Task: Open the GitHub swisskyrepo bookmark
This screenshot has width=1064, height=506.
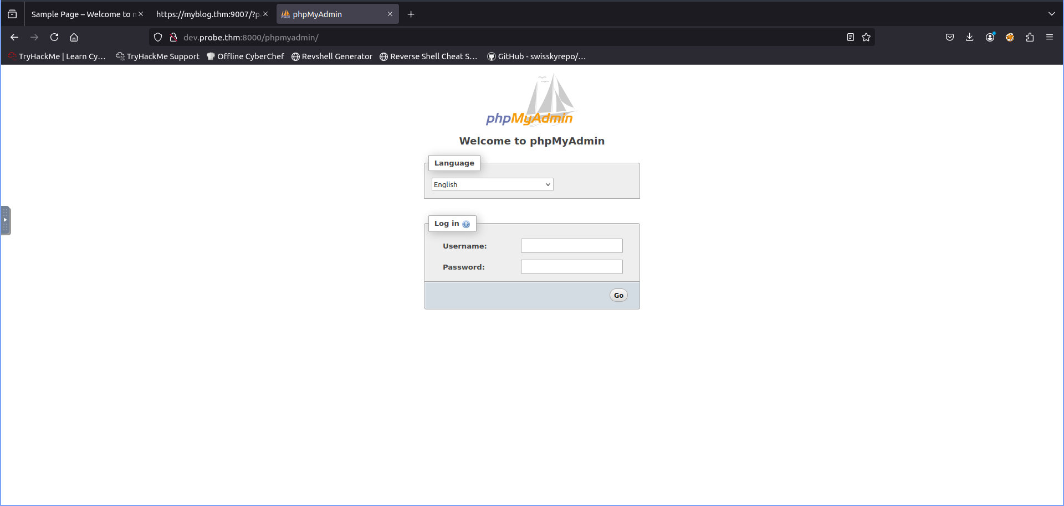Action: 536,56
